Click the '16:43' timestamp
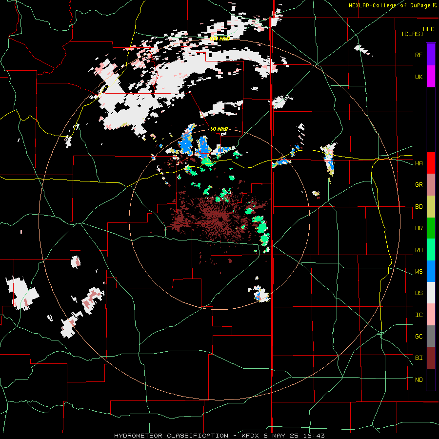 [313, 436]
